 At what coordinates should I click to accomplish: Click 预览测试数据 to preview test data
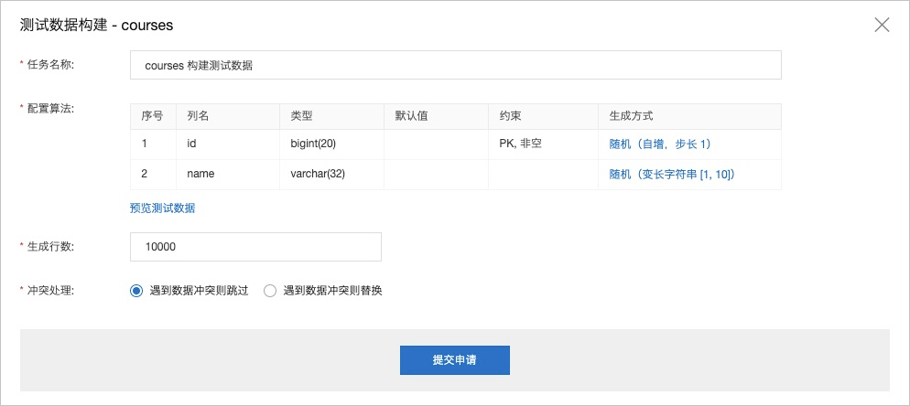click(x=163, y=208)
